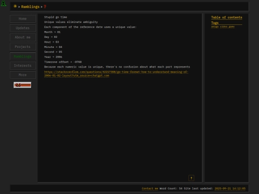Click the 'Day → 02' line
Viewport: 259px width, 194px height.
[50, 37]
